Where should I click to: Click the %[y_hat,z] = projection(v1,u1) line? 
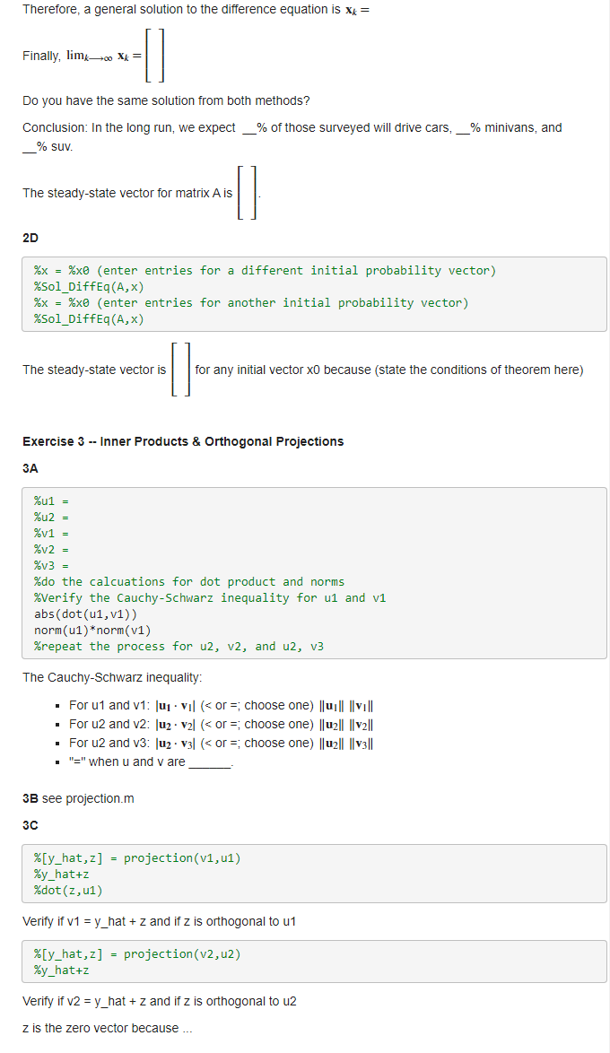(x=137, y=858)
